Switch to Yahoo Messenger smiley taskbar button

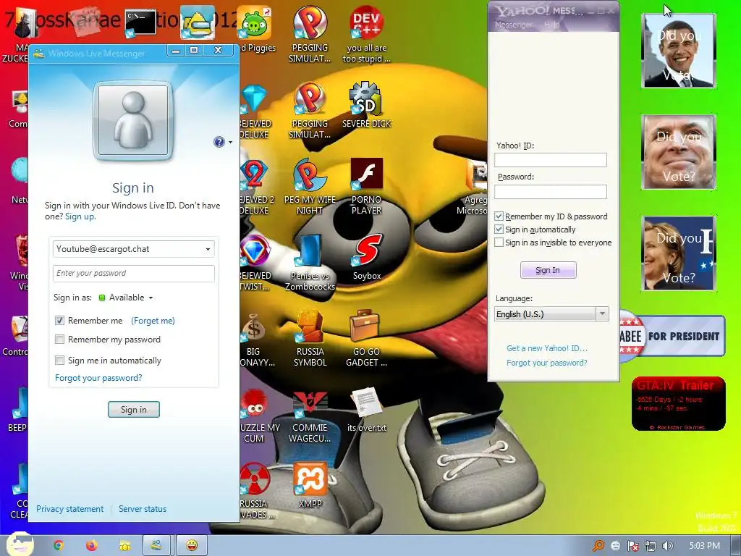click(x=191, y=545)
